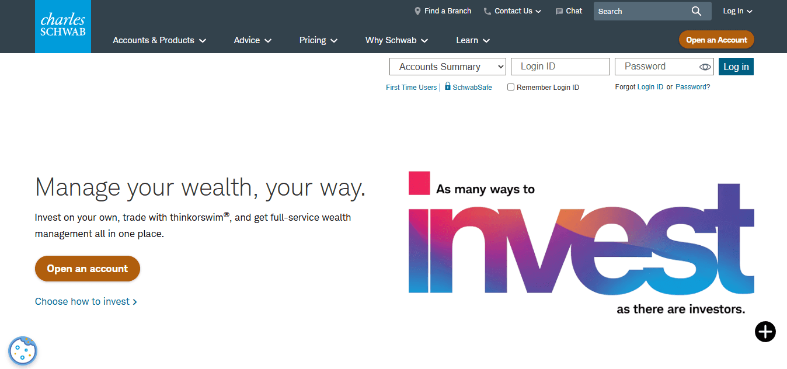Viewport: 787px width, 369px height.
Task: Click the phone icon next to Contact Us
Action: 487,11
